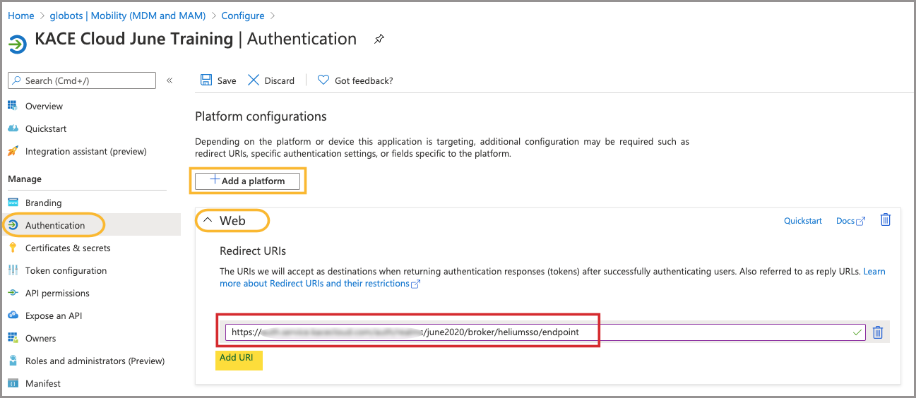This screenshot has width=916, height=398.
Task: Click the Save disk icon
Action: pyautogui.click(x=206, y=80)
